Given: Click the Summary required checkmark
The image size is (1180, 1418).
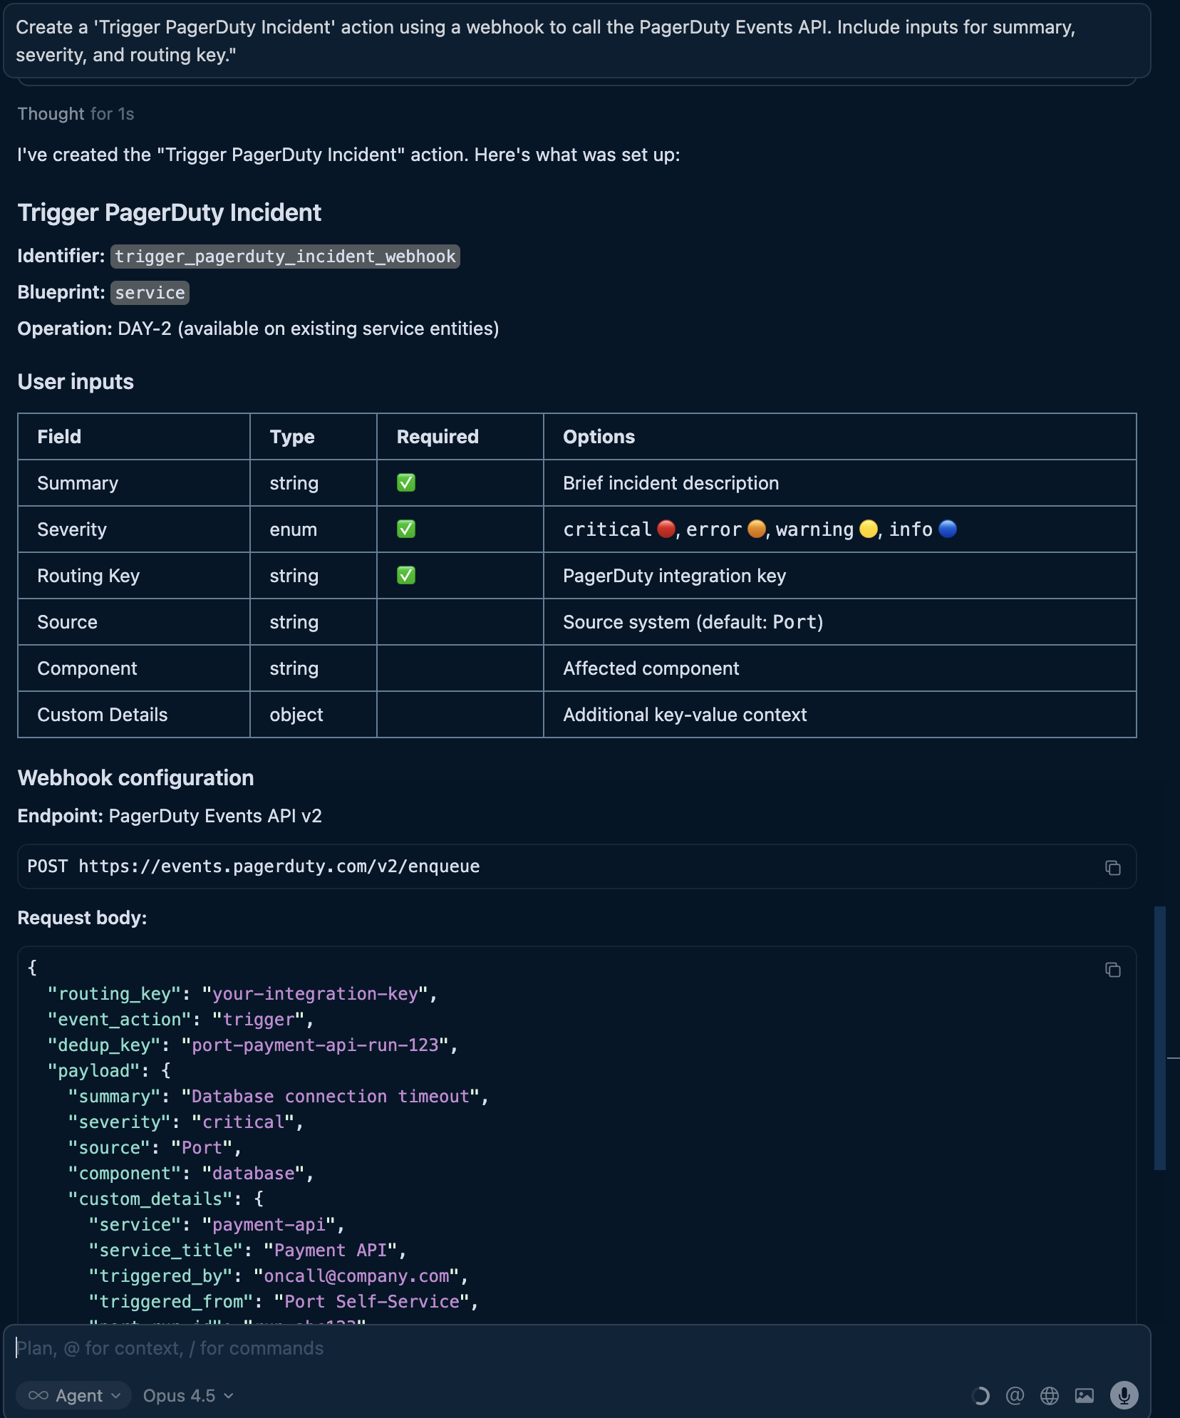Looking at the screenshot, I should [x=406, y=483].
